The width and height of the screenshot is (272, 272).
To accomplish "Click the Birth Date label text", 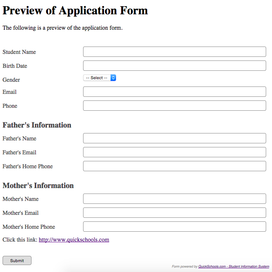I will 15,66.
